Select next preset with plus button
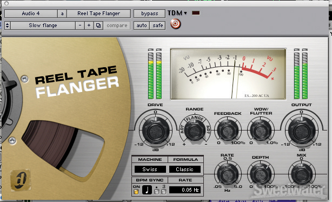 (x=89, y=25)
